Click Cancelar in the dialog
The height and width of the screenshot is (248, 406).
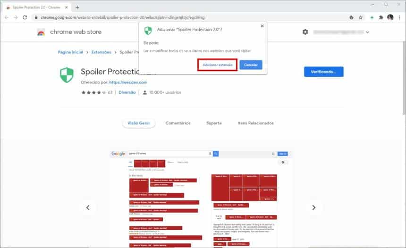[x=251, y=65]
